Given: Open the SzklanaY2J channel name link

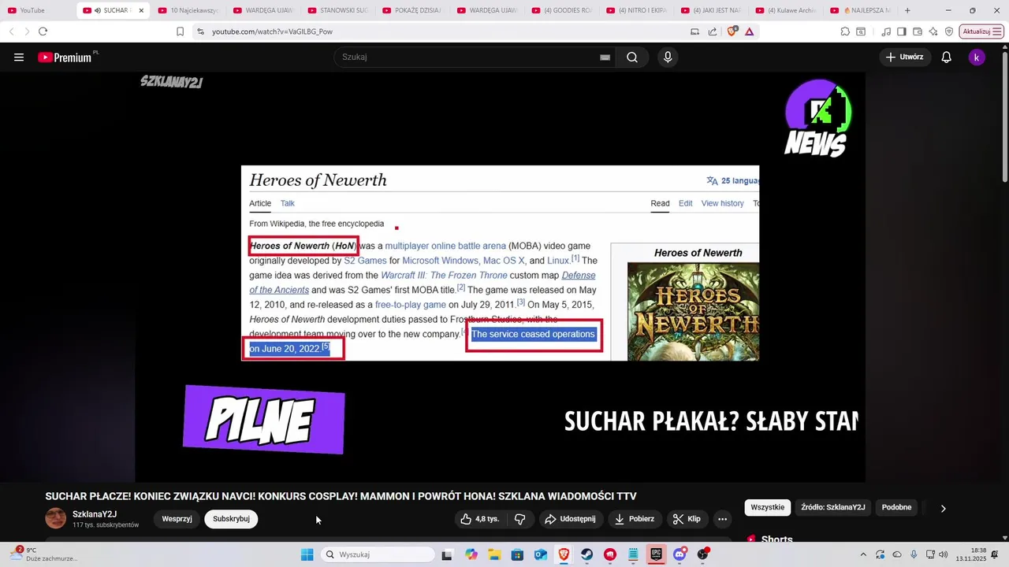Looking at the screenshot, I should tap(95, 514).
